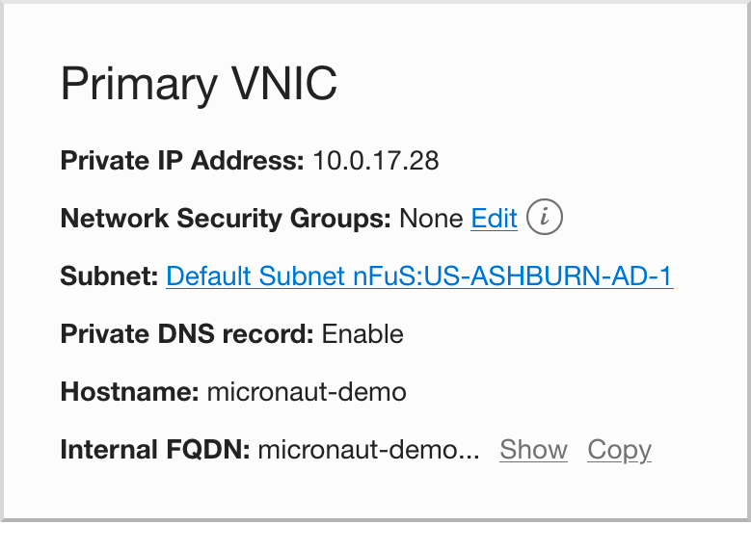Image resolution: width=751 pixels, height=551 pixels.
Task: Edit the Network Security Groups
Action: pyautogui.click(x=494, y=219)
